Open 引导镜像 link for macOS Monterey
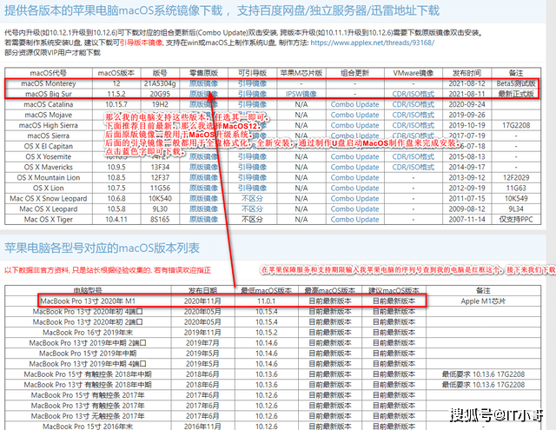Viewport: 556px width, 430px height. tap(252, 83)
